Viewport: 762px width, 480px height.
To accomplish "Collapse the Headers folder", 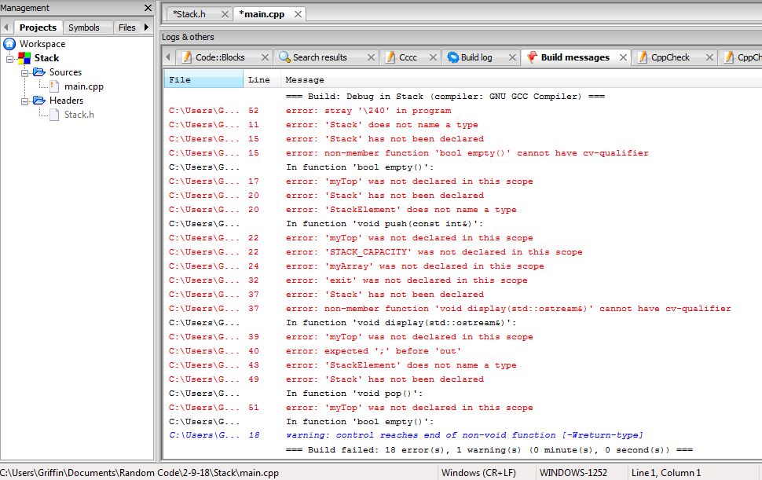I will [24, 101].
